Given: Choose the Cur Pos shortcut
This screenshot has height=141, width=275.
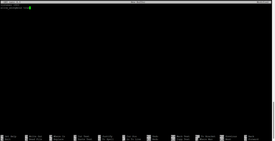Looking at the screenshot, I should tap(131, 136).
